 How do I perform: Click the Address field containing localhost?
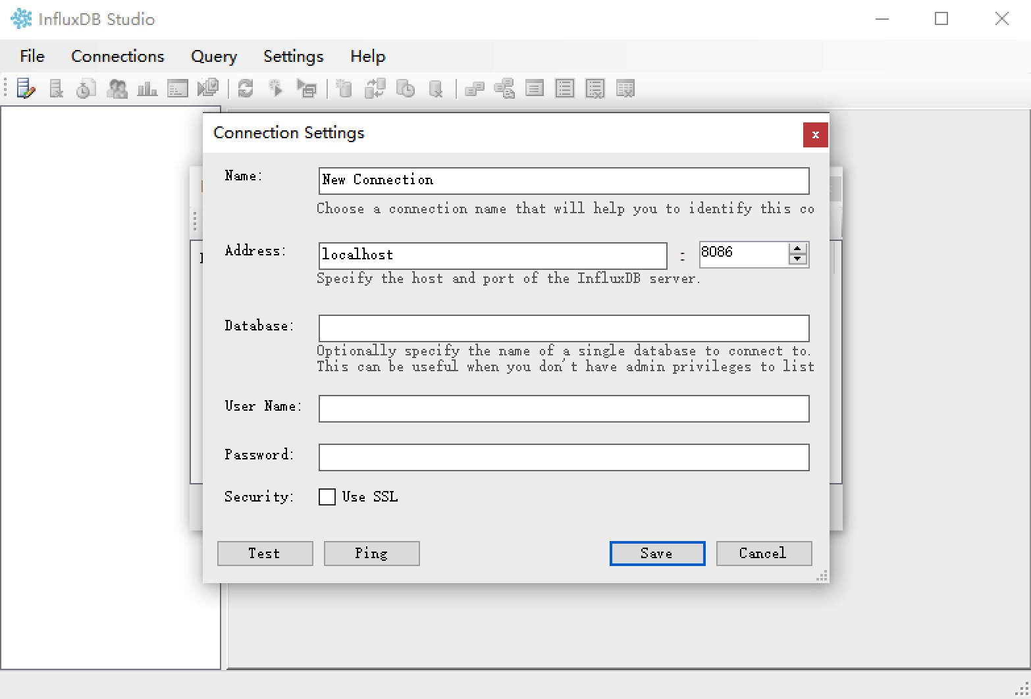point(493,256)
